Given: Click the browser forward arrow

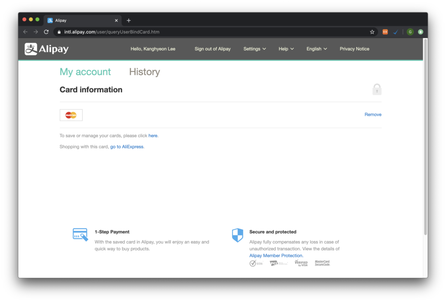Looking at the screenshot, I should pyautogui.click(x=36, y=32).
